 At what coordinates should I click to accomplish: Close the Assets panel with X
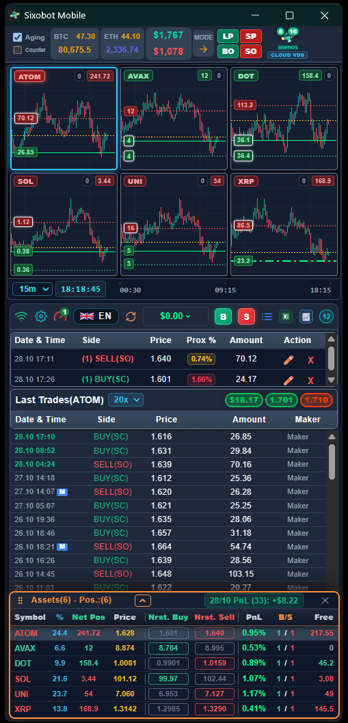(x=325, y=601)
